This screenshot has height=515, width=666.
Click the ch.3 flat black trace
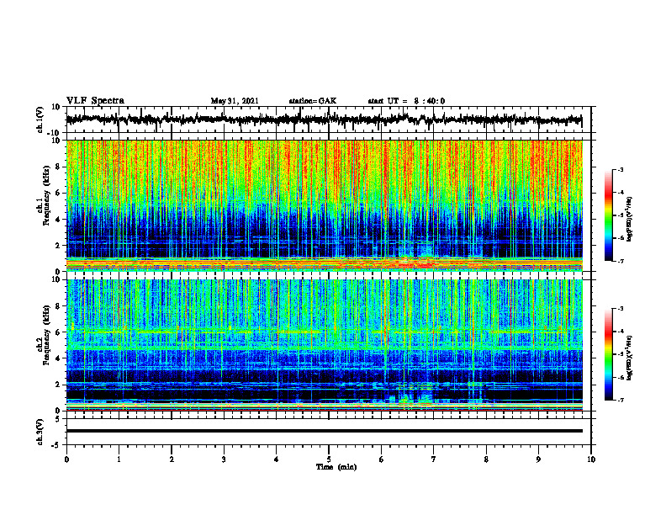coord(325,431)
